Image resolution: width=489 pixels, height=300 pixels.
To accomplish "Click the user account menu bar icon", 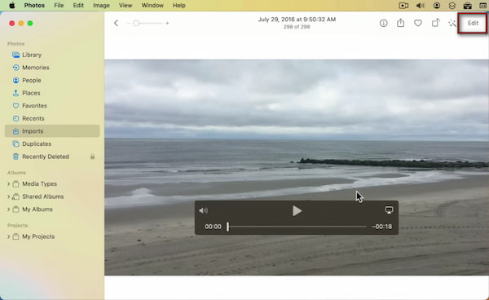I will (437, 6).
